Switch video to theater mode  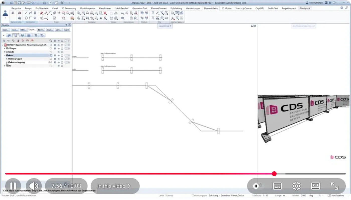pyautogui.click(x=315, y=186)
